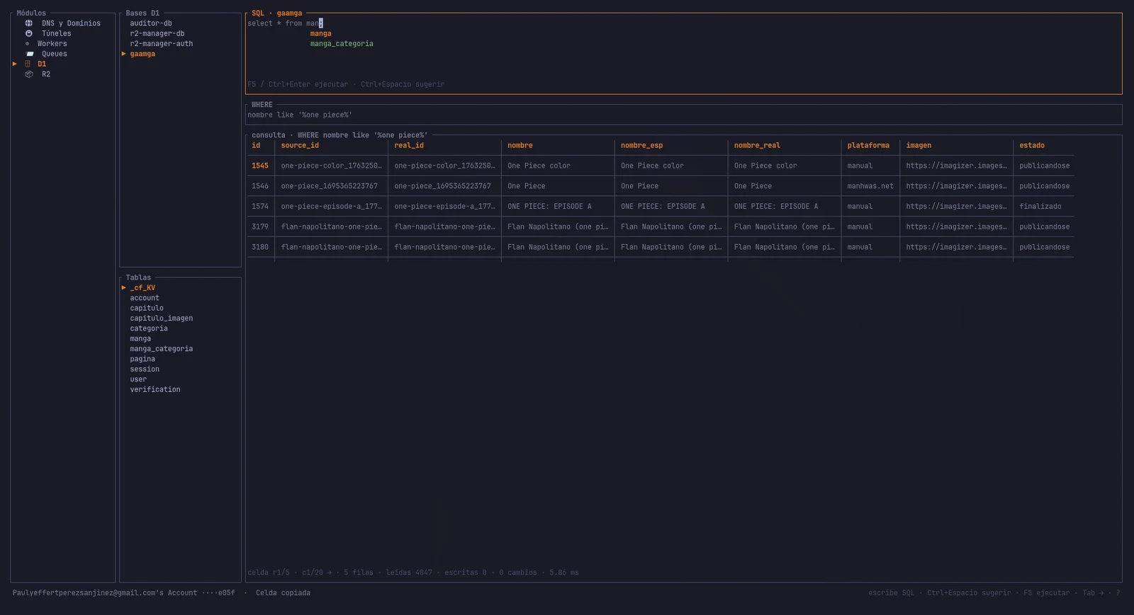1134x615 pixels.
Task: Choose the manga autocomplete suggestion
Action: pos(320,33)
